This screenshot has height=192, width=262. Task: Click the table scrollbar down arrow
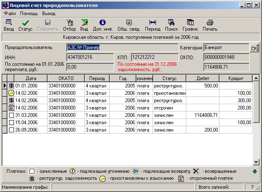[256, 161]
